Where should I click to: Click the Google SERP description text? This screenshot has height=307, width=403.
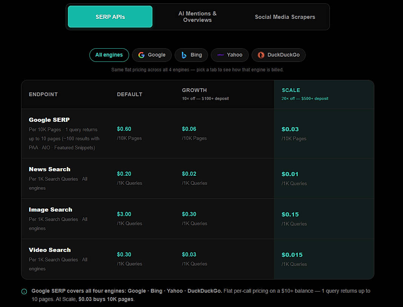(x=64, y=139)
